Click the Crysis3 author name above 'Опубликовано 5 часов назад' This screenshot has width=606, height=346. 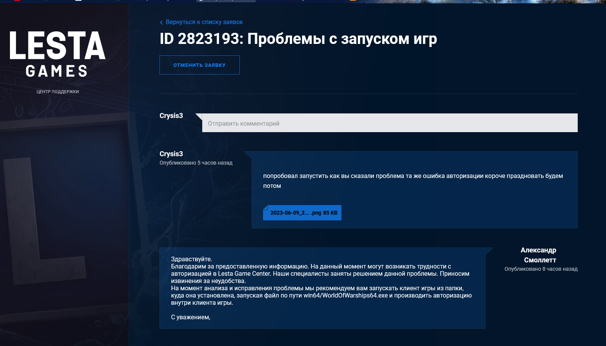click(171, 154)
